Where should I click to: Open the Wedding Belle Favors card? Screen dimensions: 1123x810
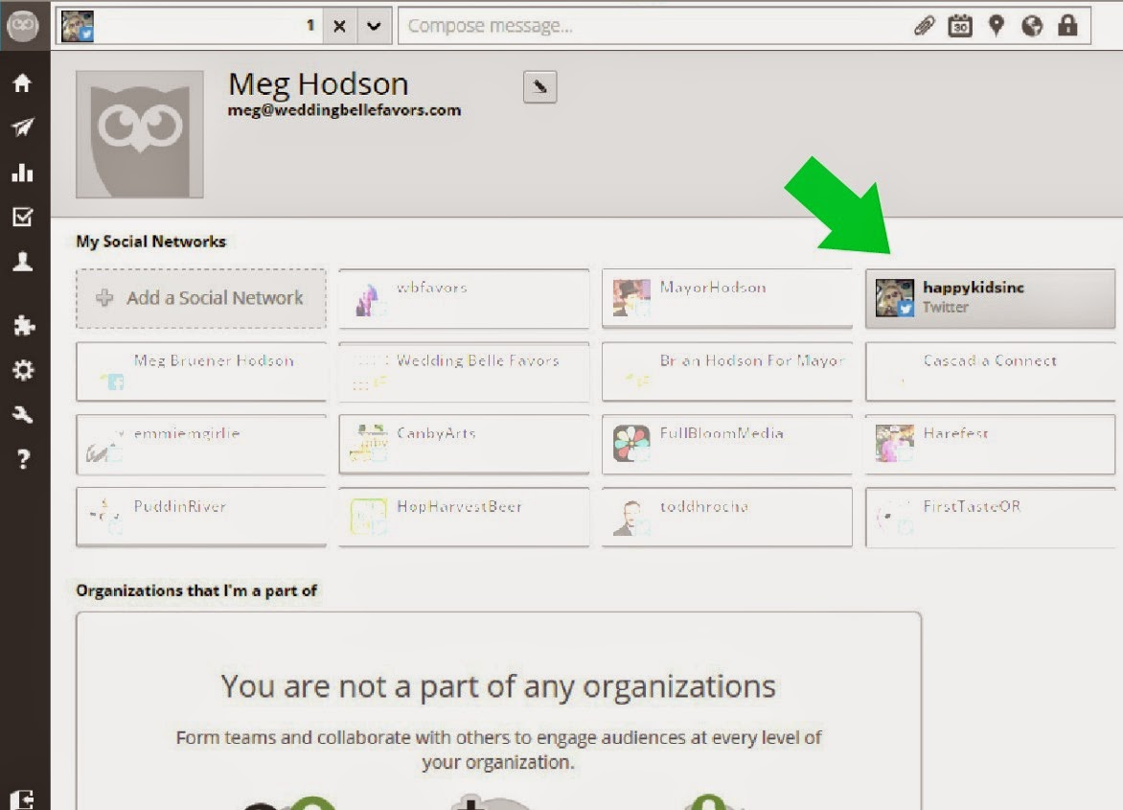point(464,371)
